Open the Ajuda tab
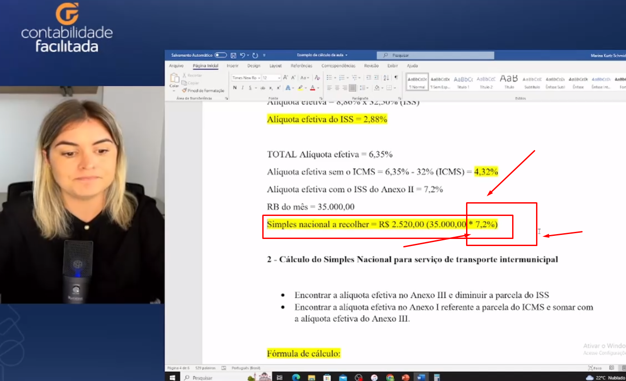This screenshot has width=626, height=381. 412,66
